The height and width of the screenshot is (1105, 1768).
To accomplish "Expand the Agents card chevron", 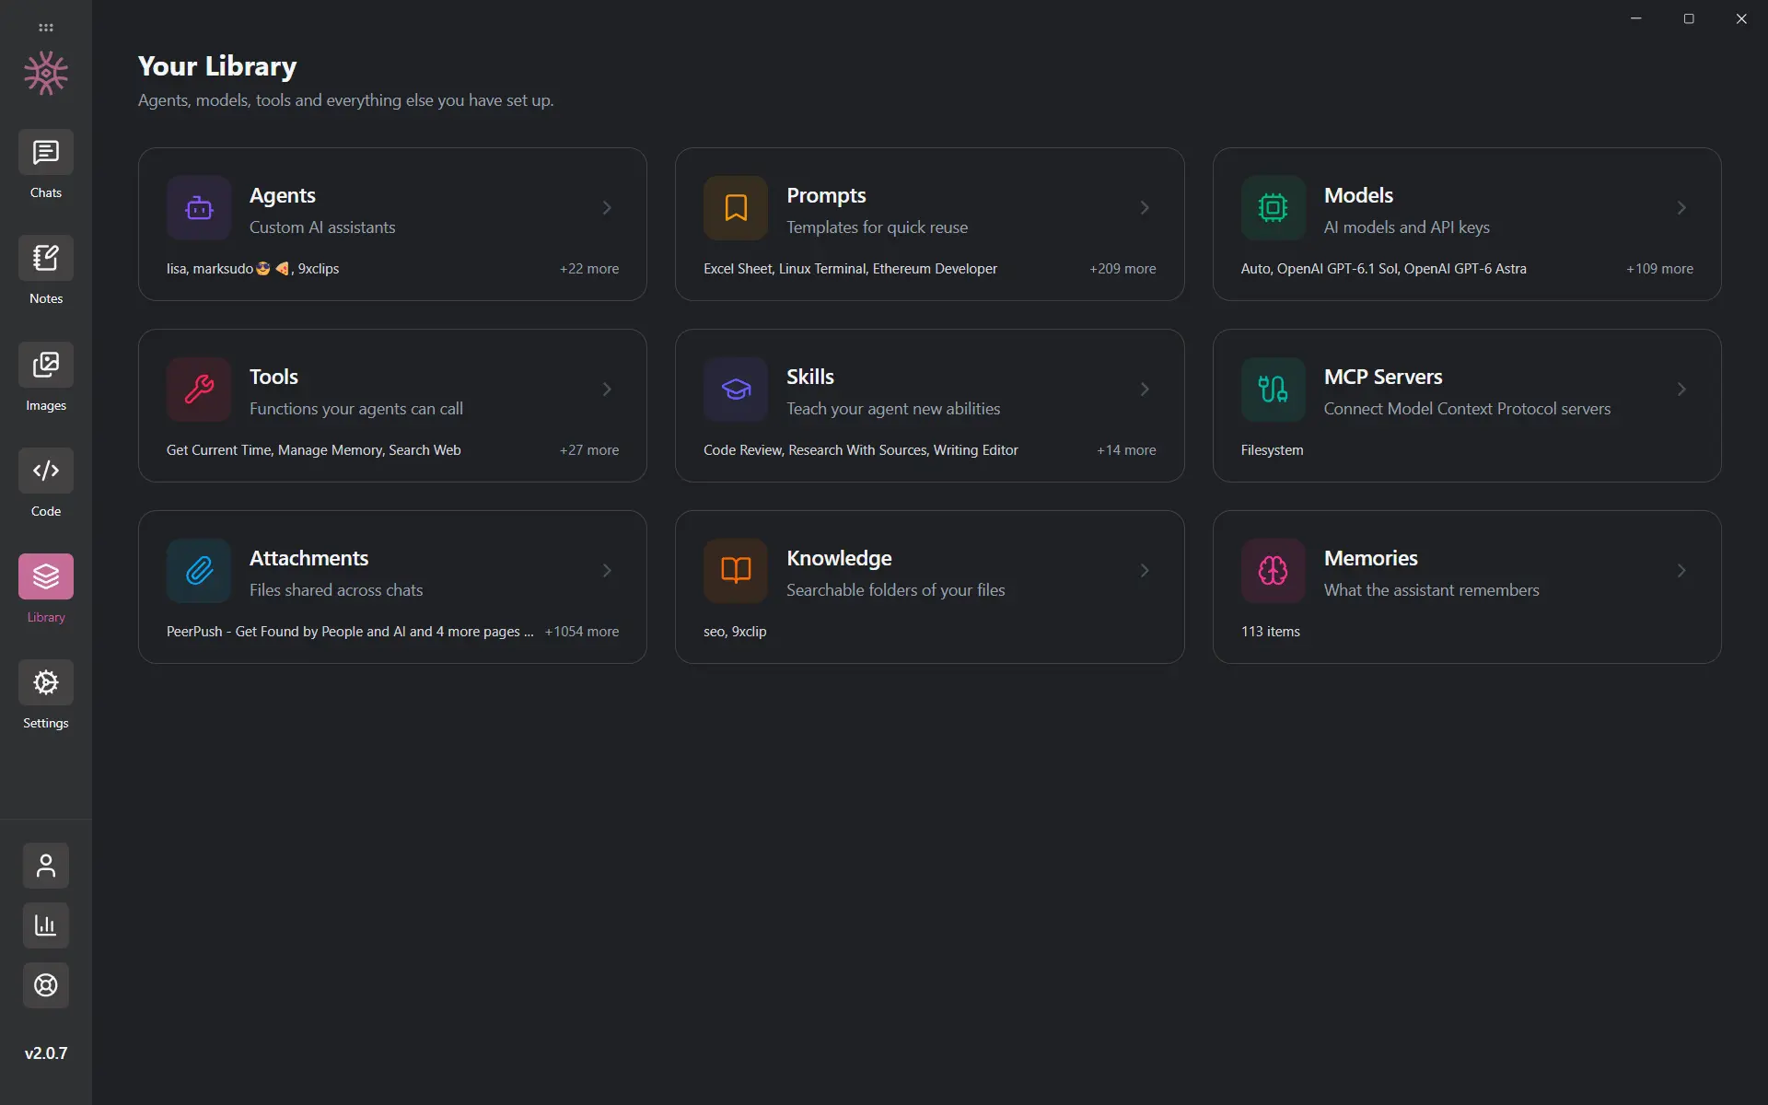I will coord(607,208).
